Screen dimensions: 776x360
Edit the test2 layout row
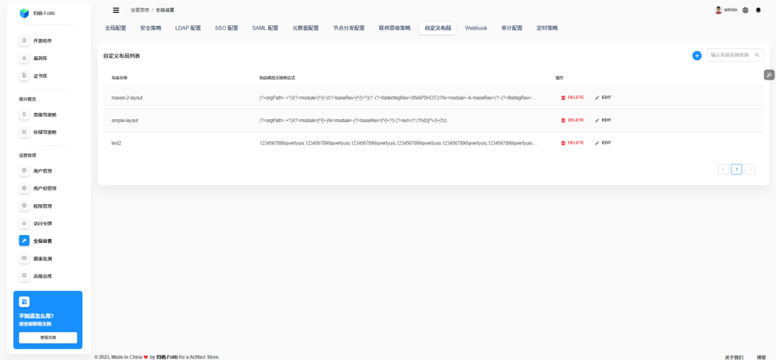(x=603, y=142)
